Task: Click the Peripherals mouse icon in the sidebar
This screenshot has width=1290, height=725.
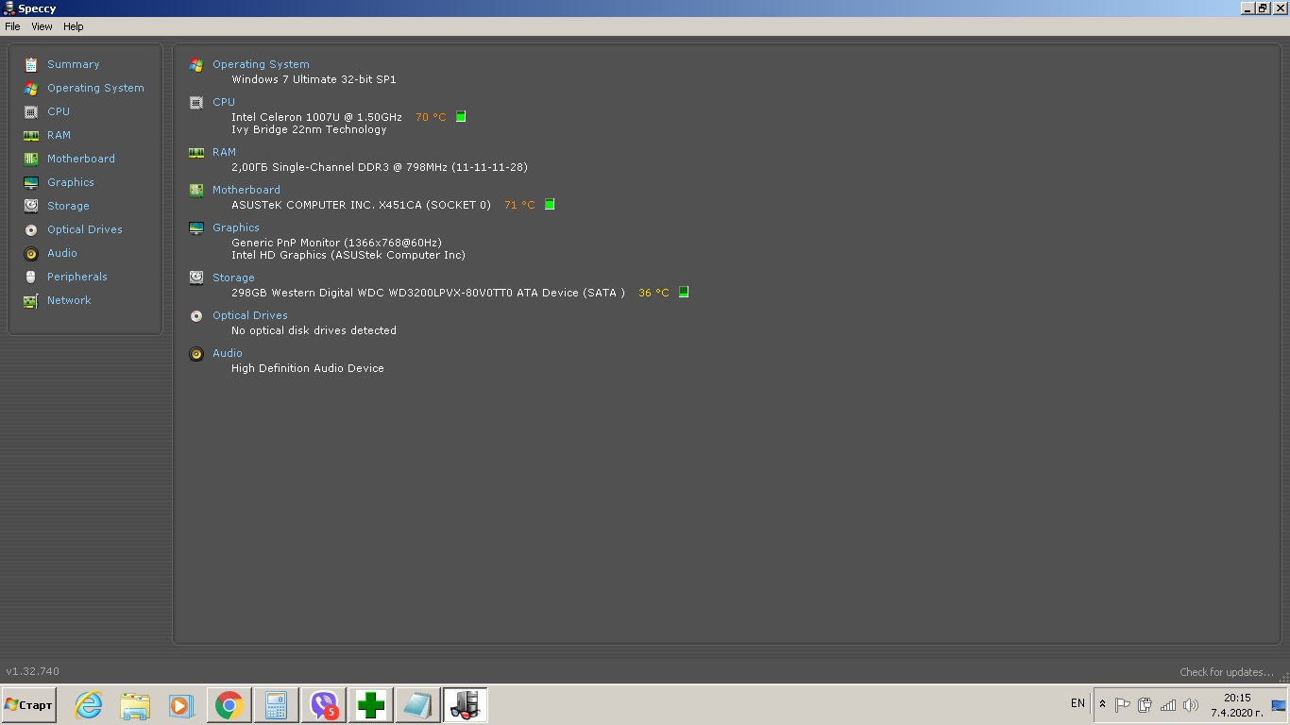Action: (x=31, y=277)
